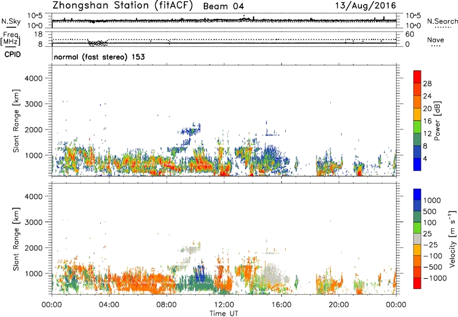Click the 'Nave' legend label
Image resolution: width=458 pixels, height=317 pixels.
[x=436, y=40]
